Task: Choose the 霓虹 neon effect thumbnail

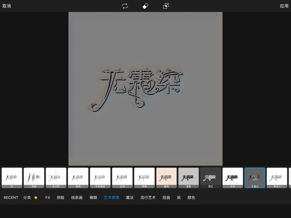Action: (x=211, y=178)
